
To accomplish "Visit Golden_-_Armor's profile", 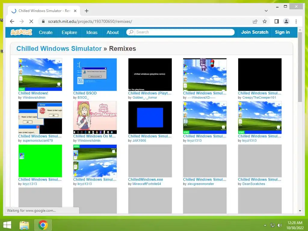I will (x=145, y=97).
